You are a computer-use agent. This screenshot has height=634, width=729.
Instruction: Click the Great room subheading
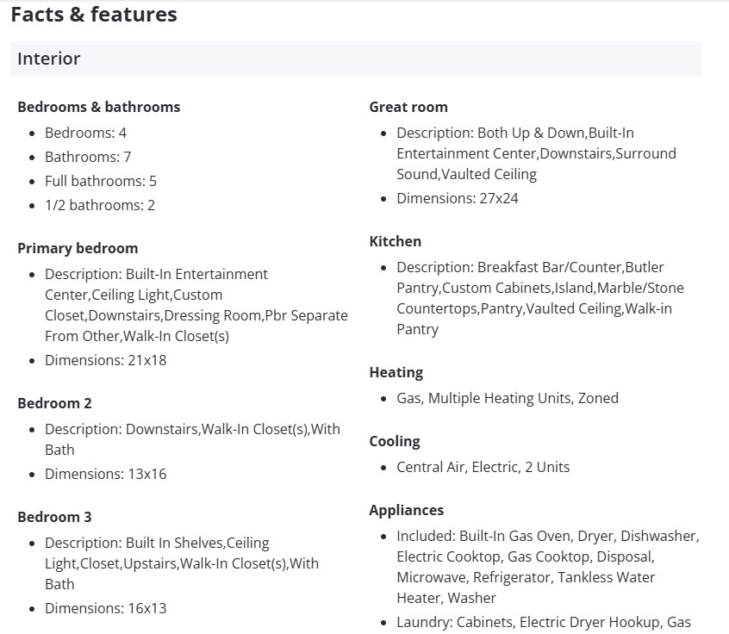pyautogui.click(x=408, y=107)
